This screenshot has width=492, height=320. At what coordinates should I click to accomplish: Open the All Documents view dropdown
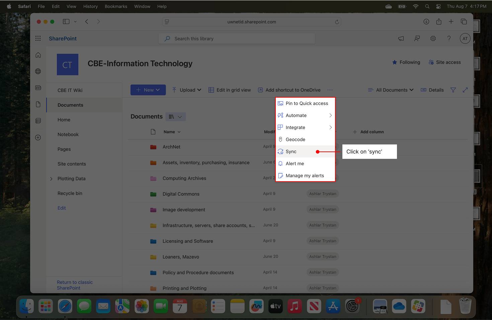pos(390,90)
